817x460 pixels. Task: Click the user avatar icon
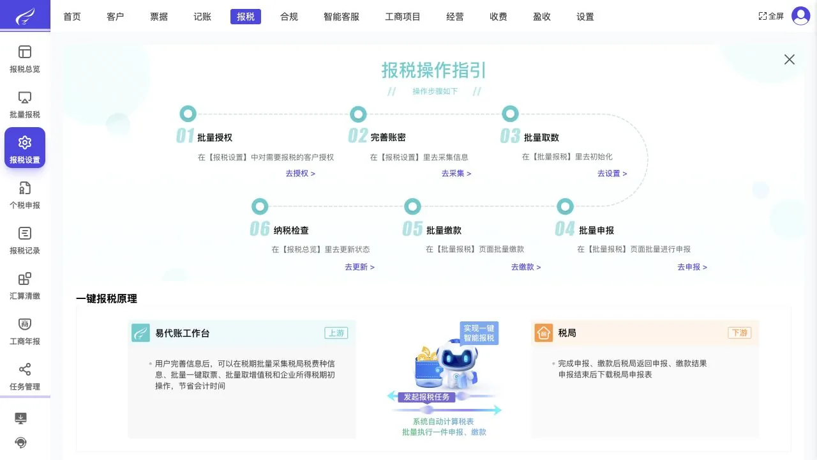[800, 16]
